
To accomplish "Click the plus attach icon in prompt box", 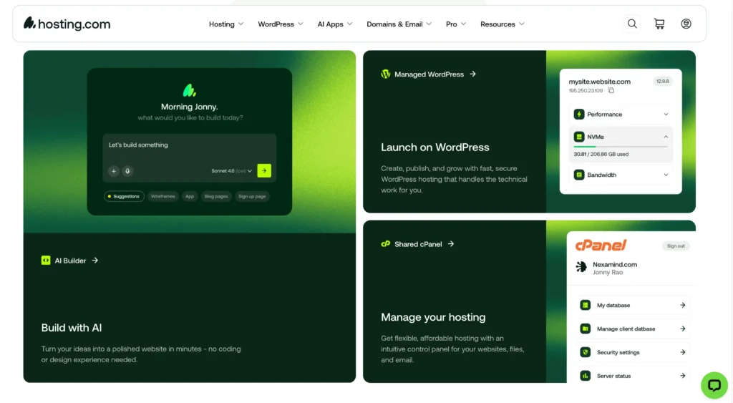I will (x=114, y=171).
